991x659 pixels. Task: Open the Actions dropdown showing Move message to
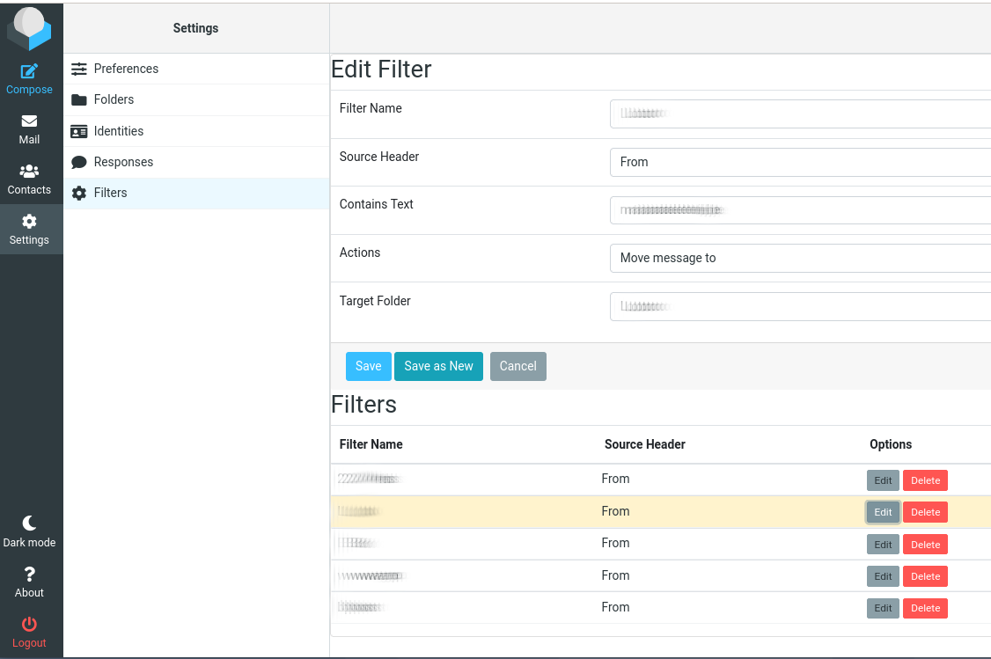(x=800, y=259)
